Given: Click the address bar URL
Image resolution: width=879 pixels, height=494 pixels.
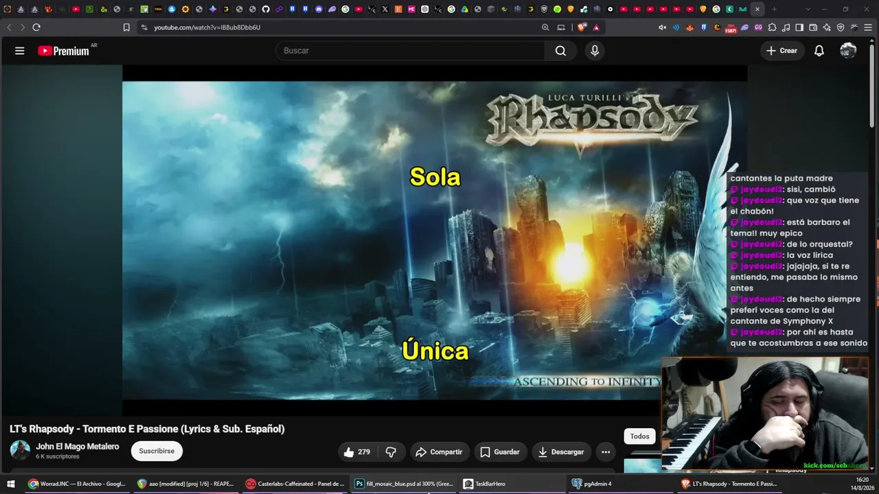Looking at the screenshot, I should point(207,27).
